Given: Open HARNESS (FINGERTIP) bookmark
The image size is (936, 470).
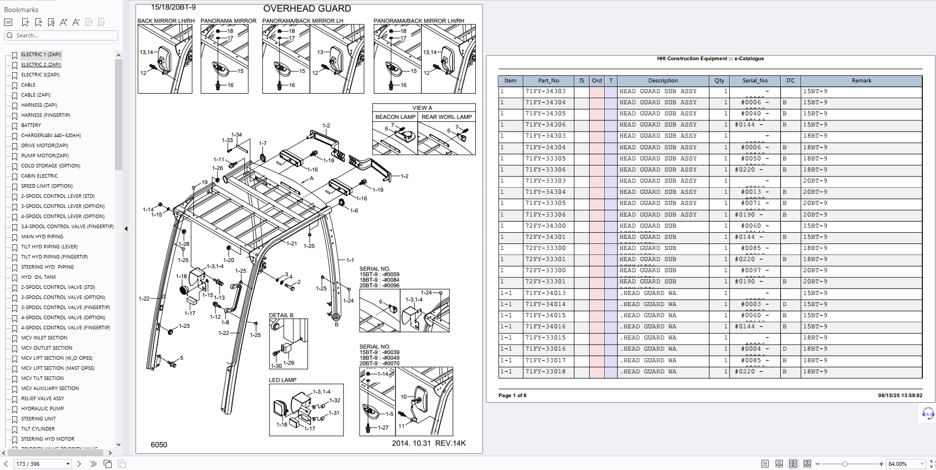Looking at the screenshot, I should click(x=46, y=115).
